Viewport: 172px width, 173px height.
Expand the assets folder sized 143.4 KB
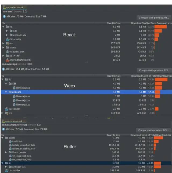3,48
